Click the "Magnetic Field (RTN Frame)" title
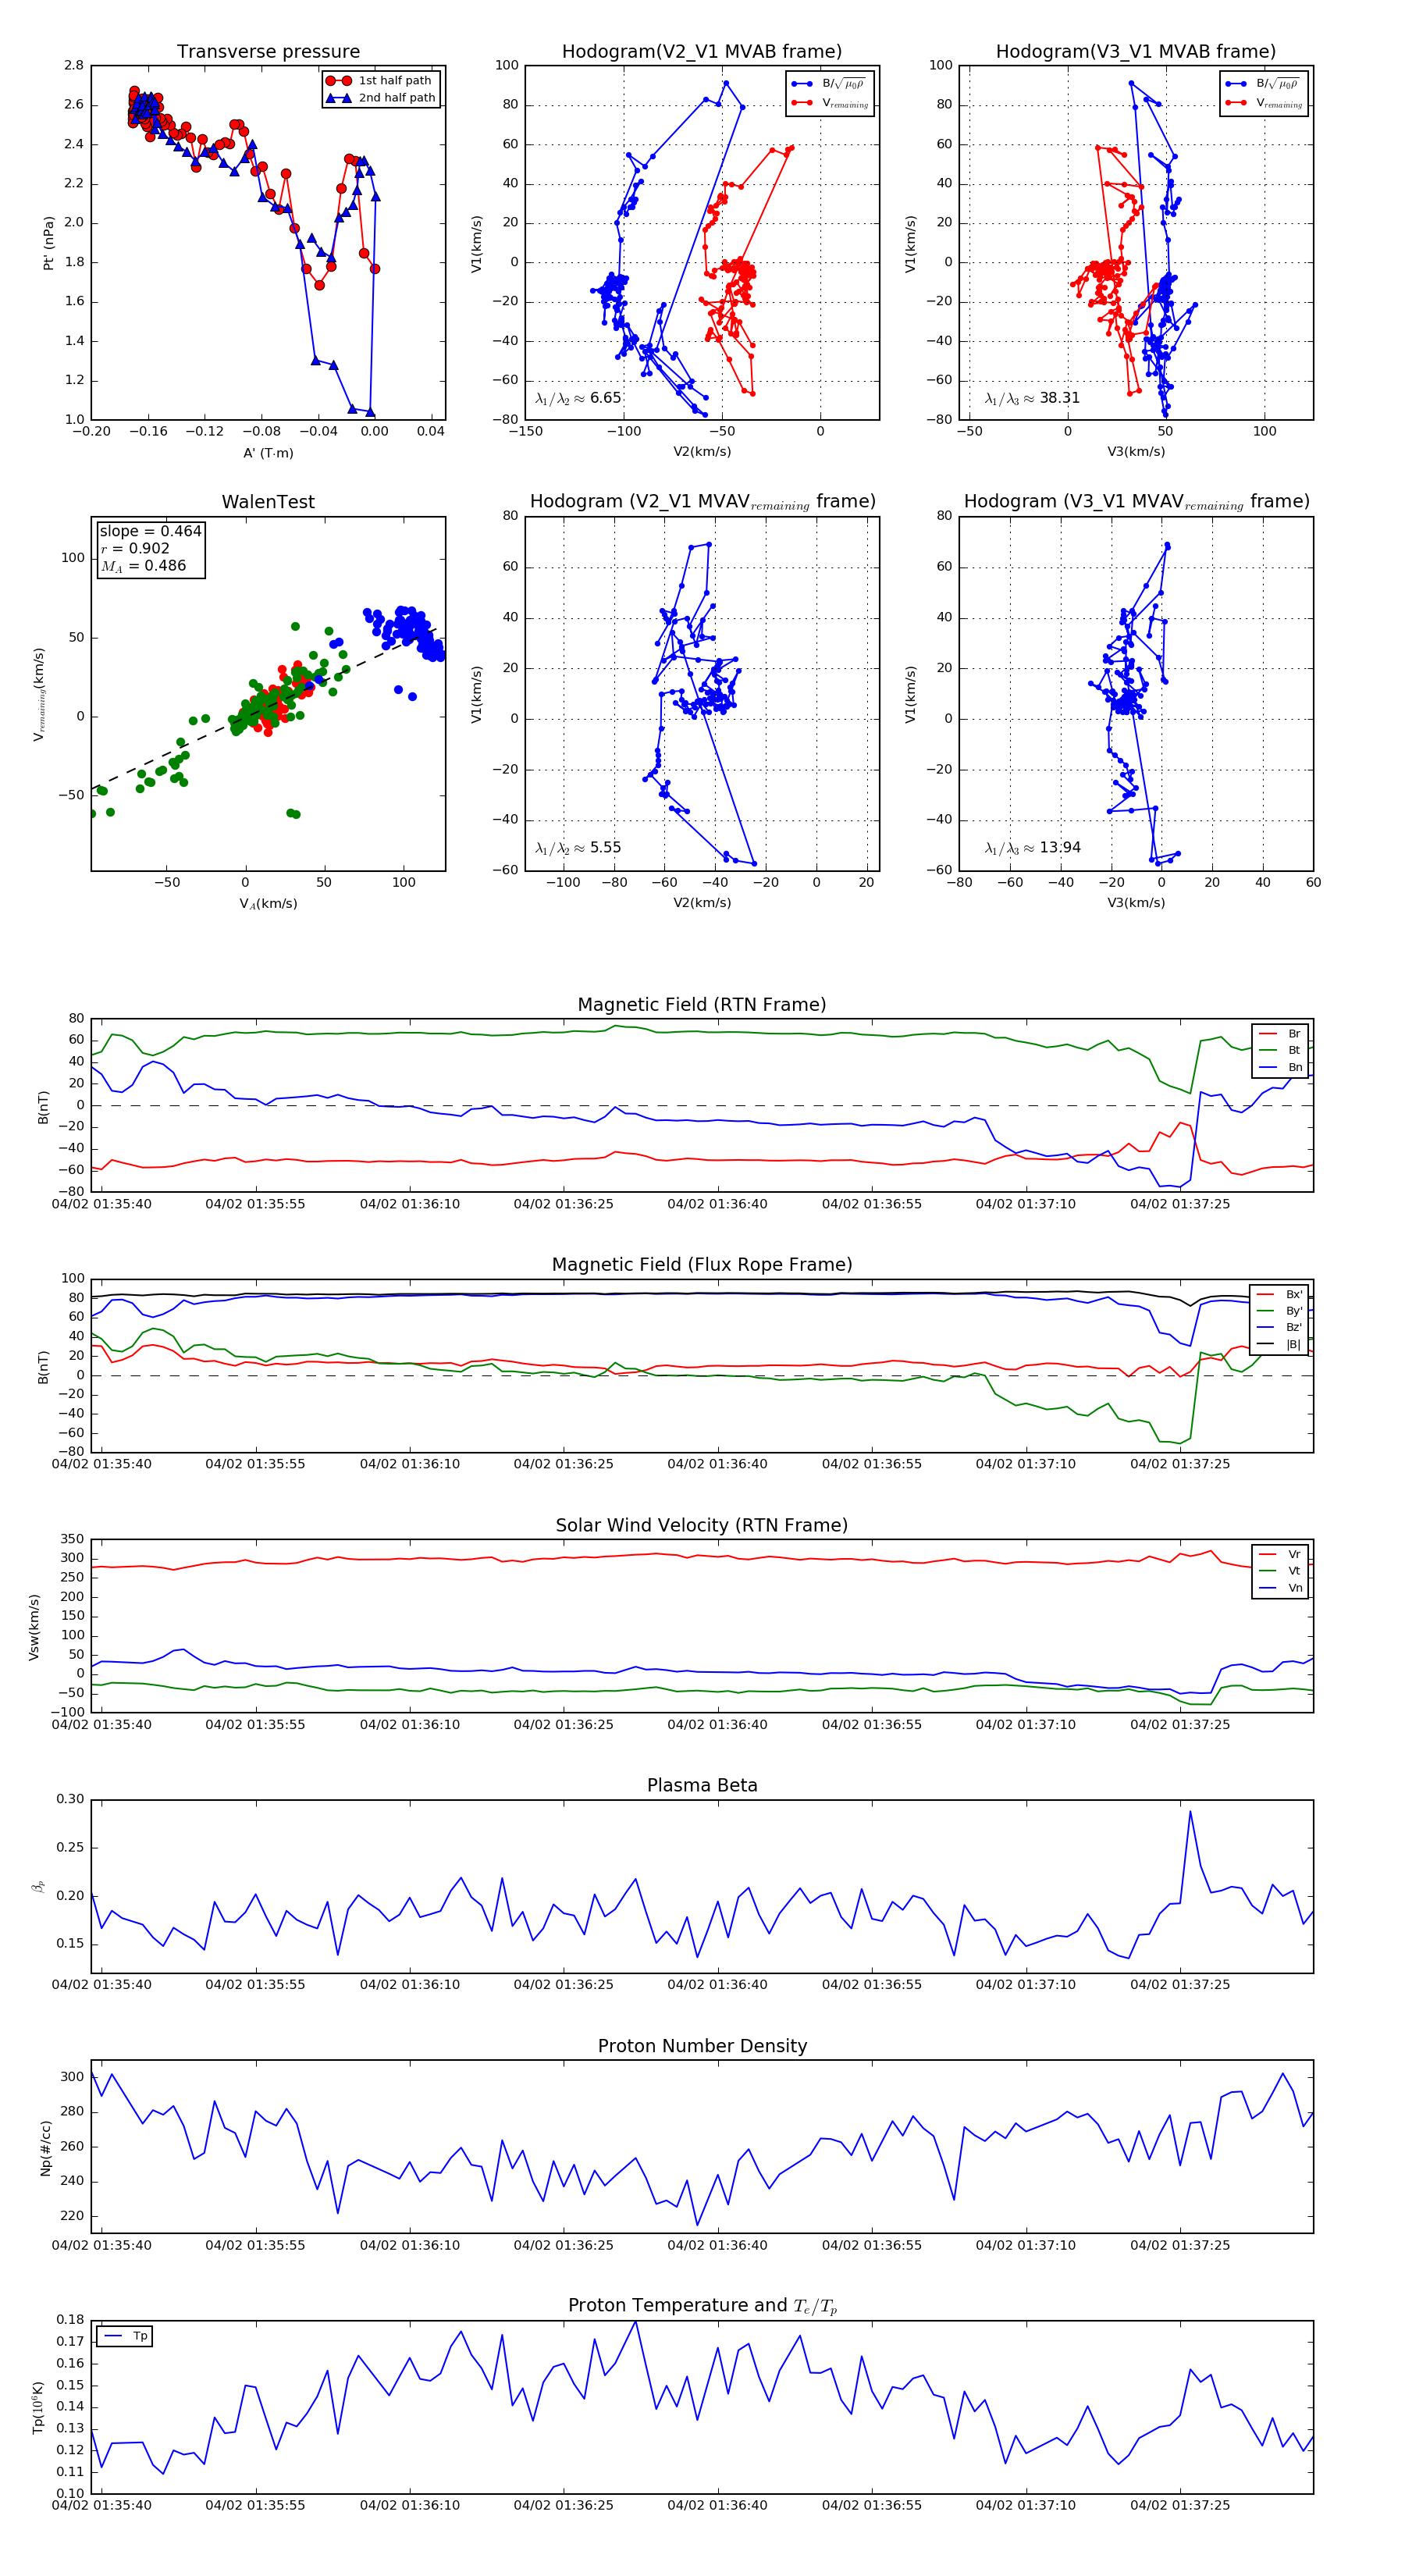1405x2576 pixels. [702, 1005]
